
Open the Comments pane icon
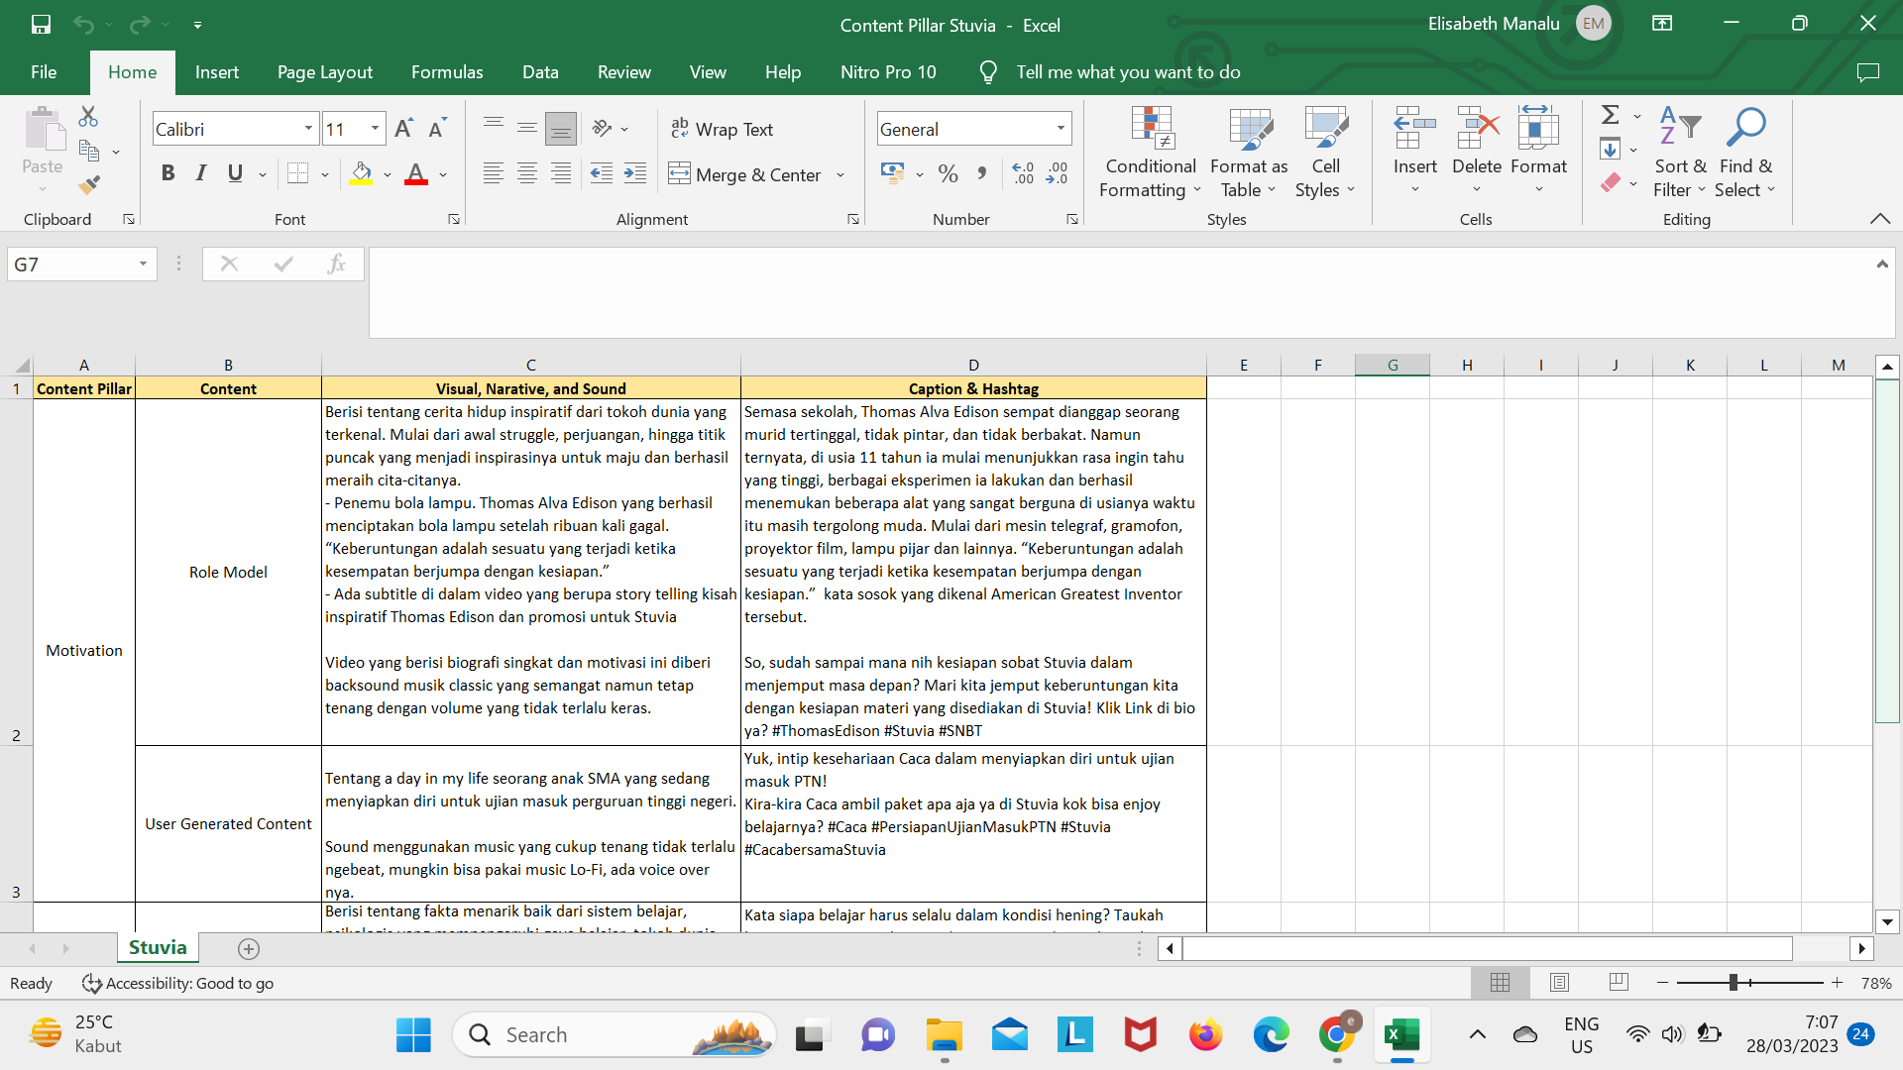coord(1867,72)
